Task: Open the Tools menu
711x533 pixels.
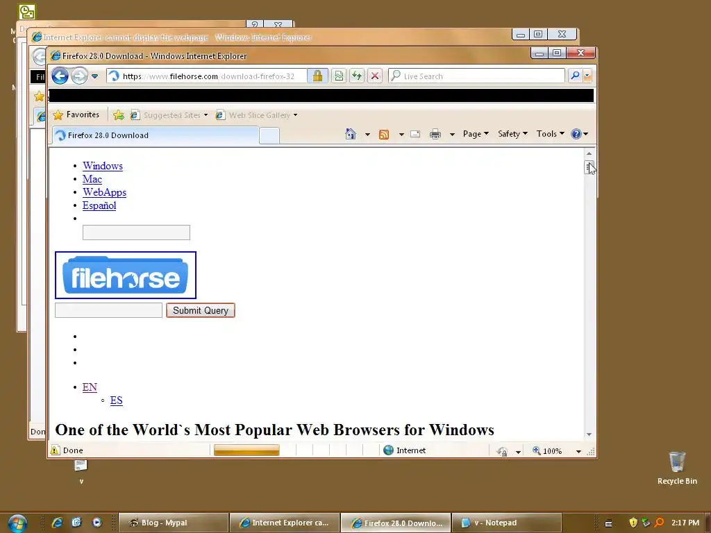Action: (x=550, y=134)
